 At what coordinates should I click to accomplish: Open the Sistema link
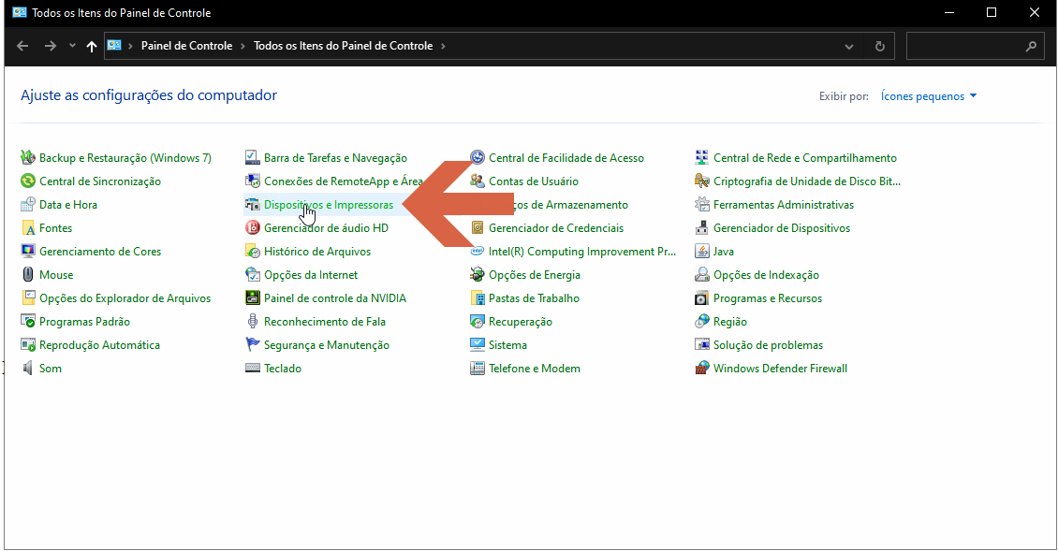point(507,344)
